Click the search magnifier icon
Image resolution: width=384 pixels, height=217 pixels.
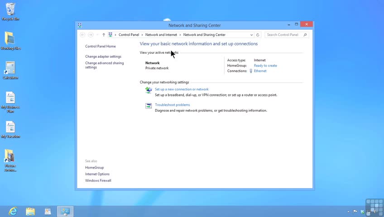(x=305, y=35)
